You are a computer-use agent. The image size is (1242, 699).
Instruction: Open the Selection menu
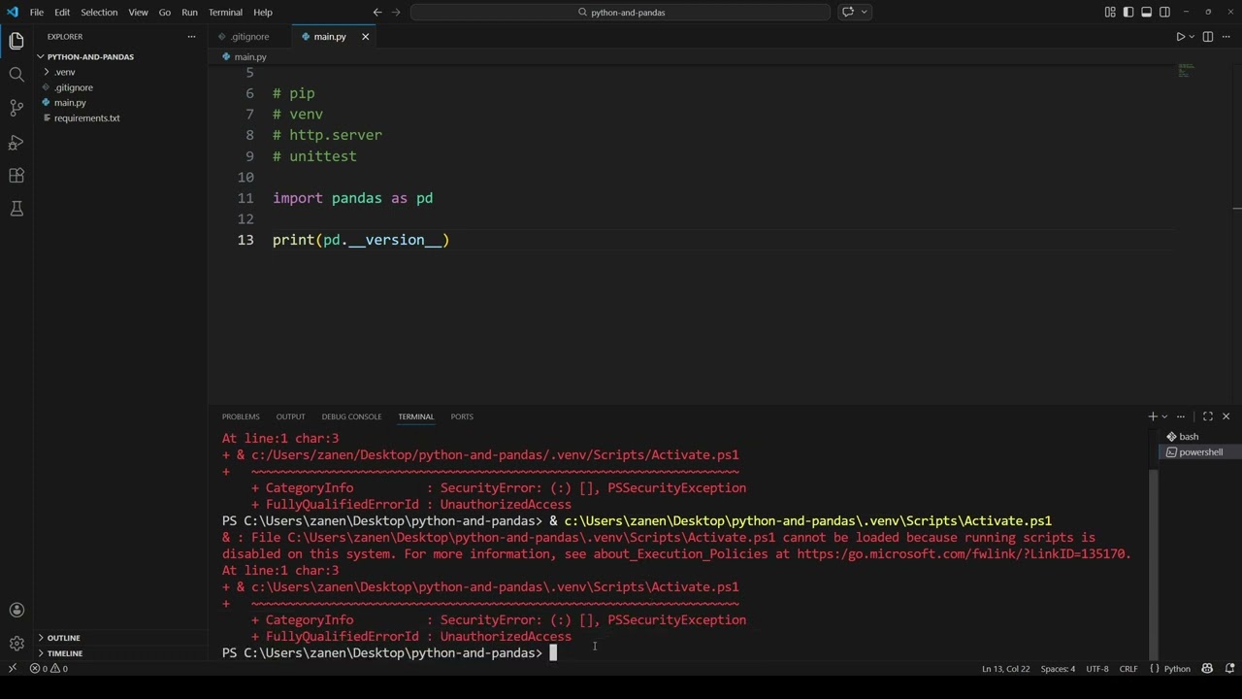pos(99,12)
